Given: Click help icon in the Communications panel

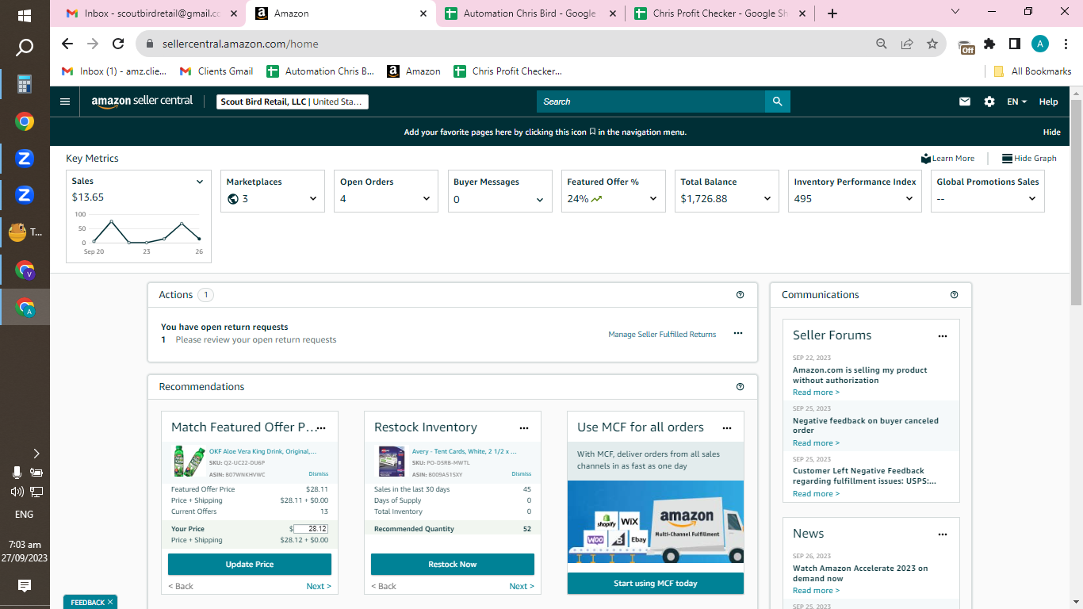Looking at the screenshot, I should 955,295.
